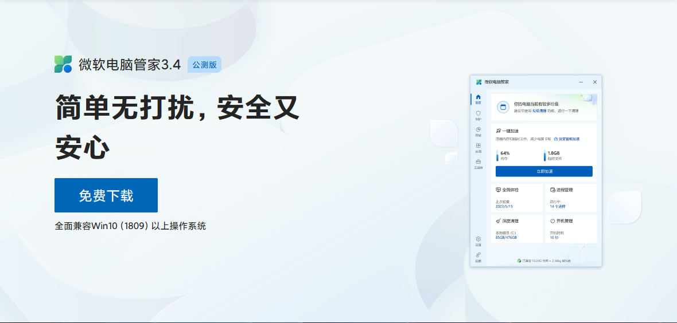Click the 全面兼容Win10 (1809) compatibility text
Viewport: 677px width, 323px height.
point(130,226)
